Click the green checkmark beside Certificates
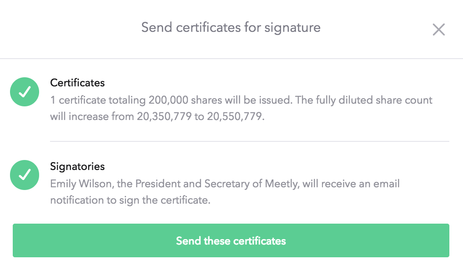The height and width of the screenshot is (270, 463). pyautogui.click(x=25, y=92)
